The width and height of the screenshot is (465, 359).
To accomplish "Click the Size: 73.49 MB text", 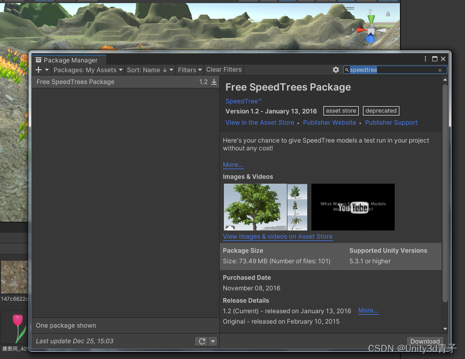I will (277, 261).
